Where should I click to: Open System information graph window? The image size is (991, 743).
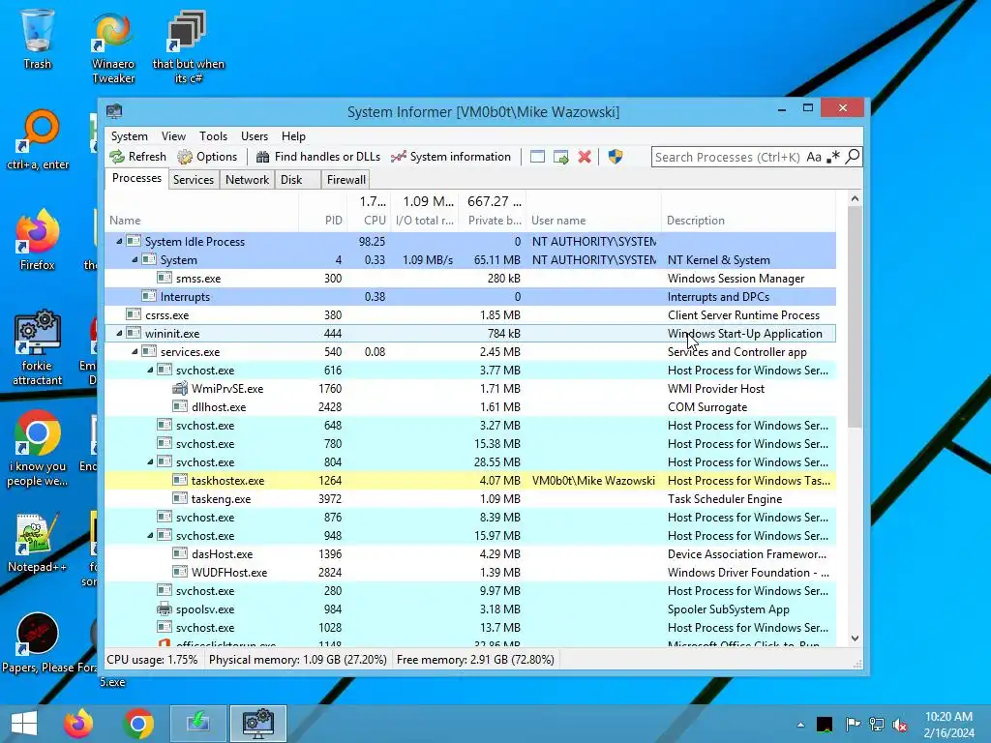click(451, 157)
